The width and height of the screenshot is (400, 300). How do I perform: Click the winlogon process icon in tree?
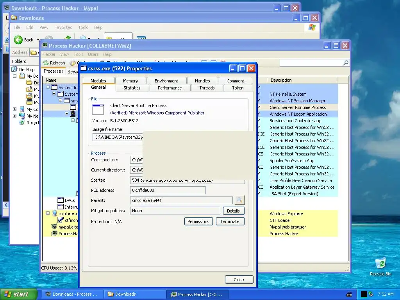pyautogui.click(x=73, y=114)
